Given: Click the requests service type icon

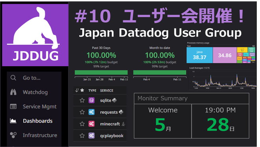Looking at the screenshot, I should [91, 112].
